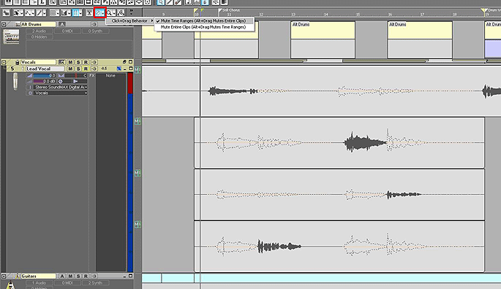Mute the Lead Vocal track
Screen dimensions: 501x289
[x=70, y=69]
